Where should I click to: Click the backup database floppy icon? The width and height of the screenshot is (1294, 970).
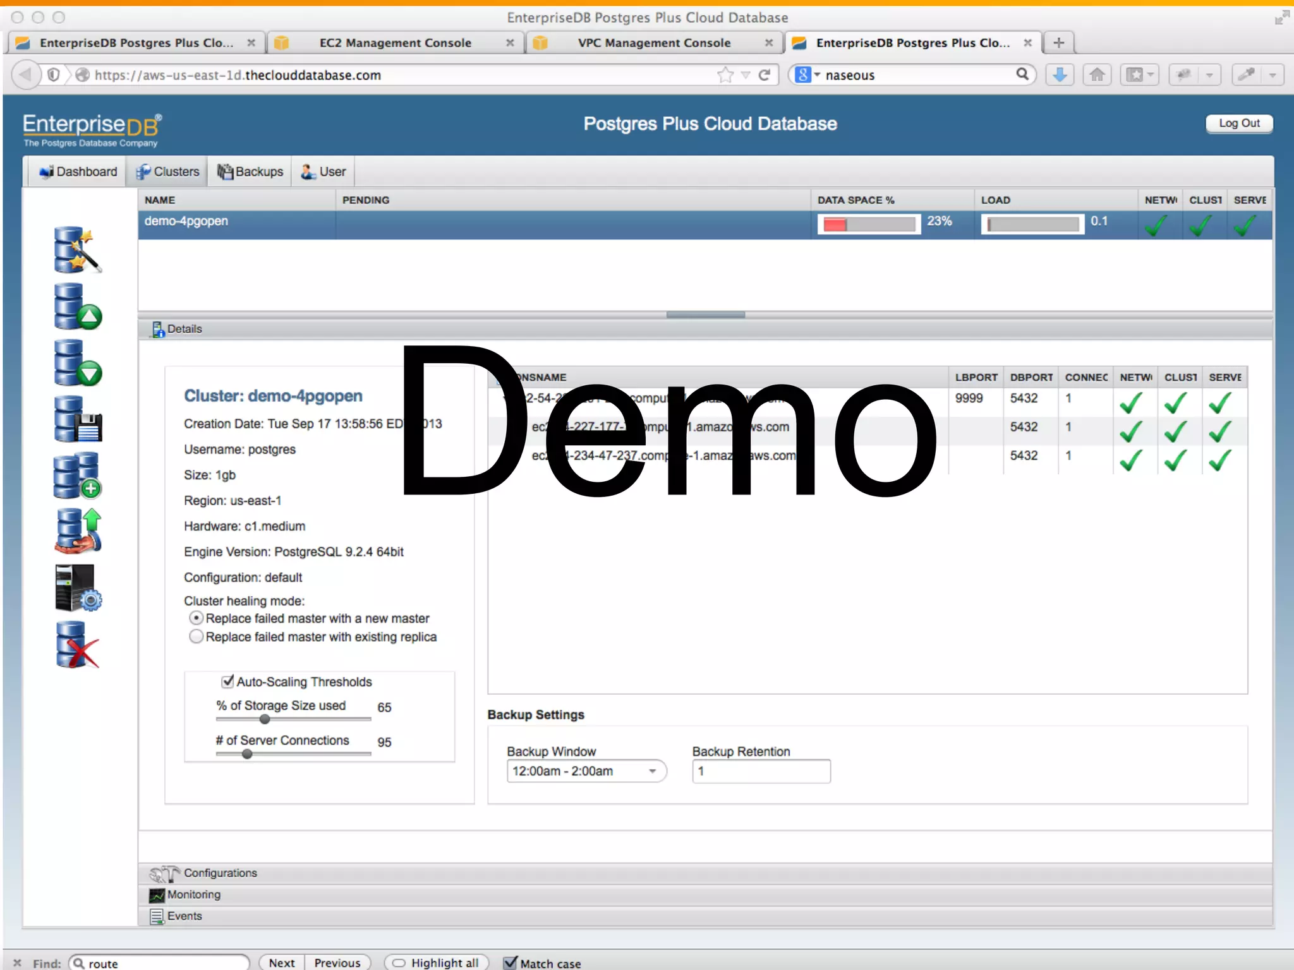(x=78, y=419)
